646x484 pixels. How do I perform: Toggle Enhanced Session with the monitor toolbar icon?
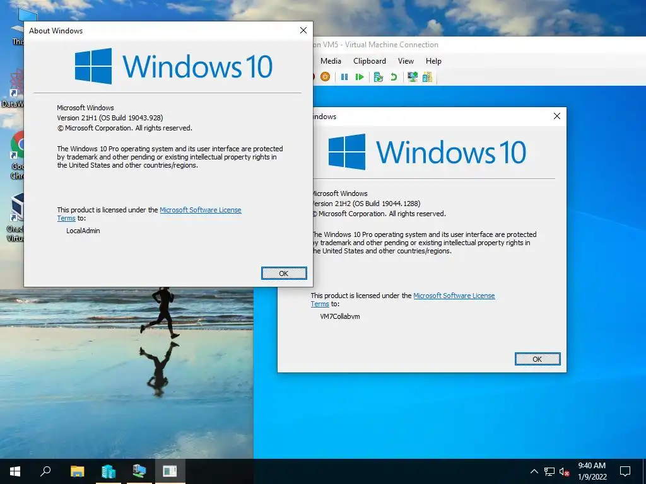point(413,77)
